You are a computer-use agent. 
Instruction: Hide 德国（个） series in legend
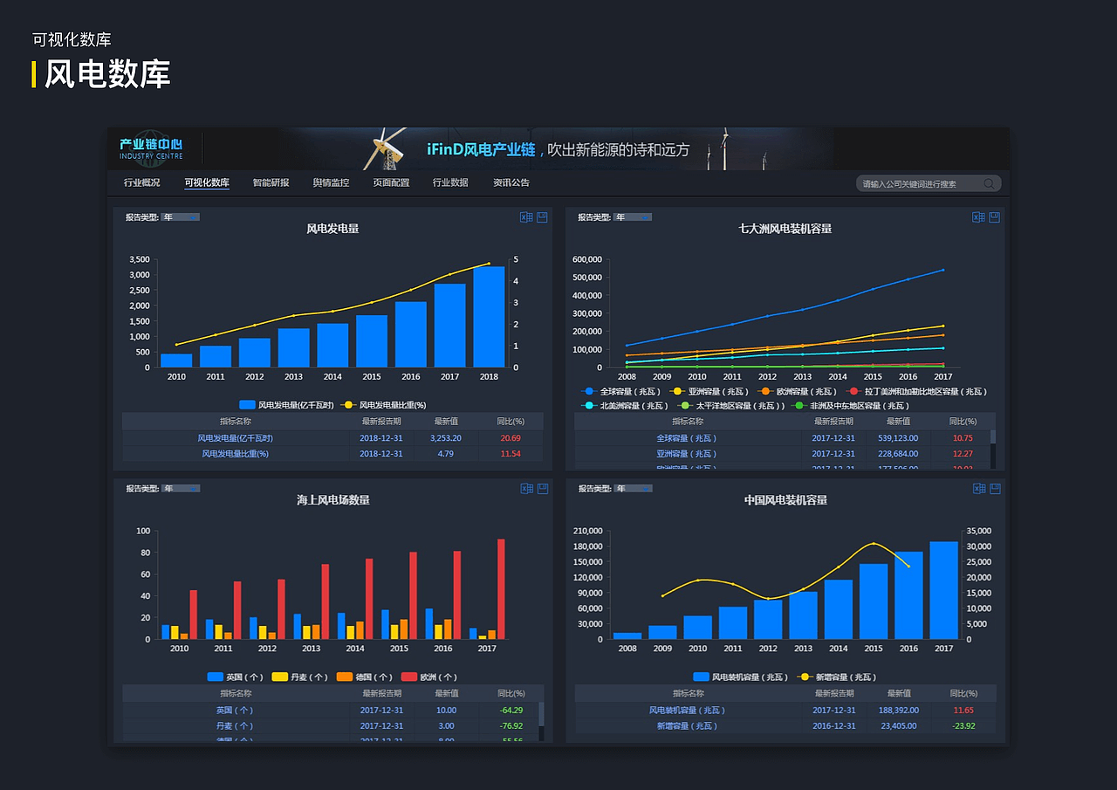pos(365,677)
